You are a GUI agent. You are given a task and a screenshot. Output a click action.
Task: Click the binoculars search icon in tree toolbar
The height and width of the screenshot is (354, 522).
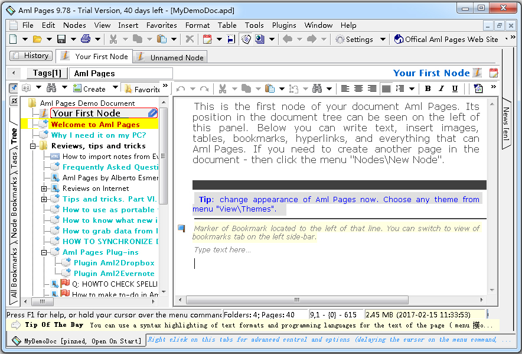tap(51, 88)
